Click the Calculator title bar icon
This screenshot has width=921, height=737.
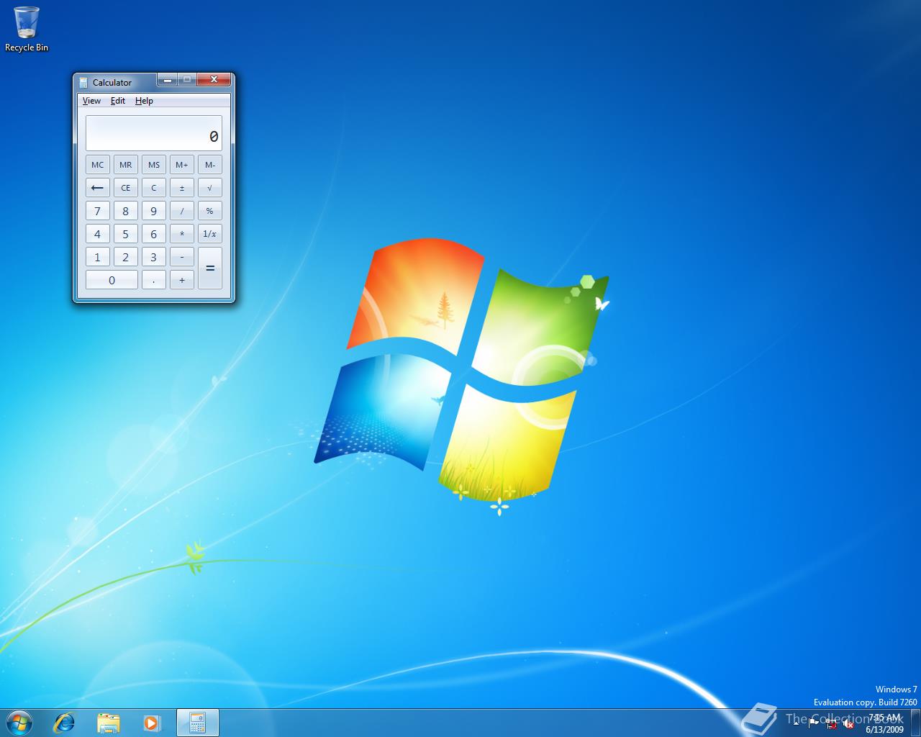point(83,82)
